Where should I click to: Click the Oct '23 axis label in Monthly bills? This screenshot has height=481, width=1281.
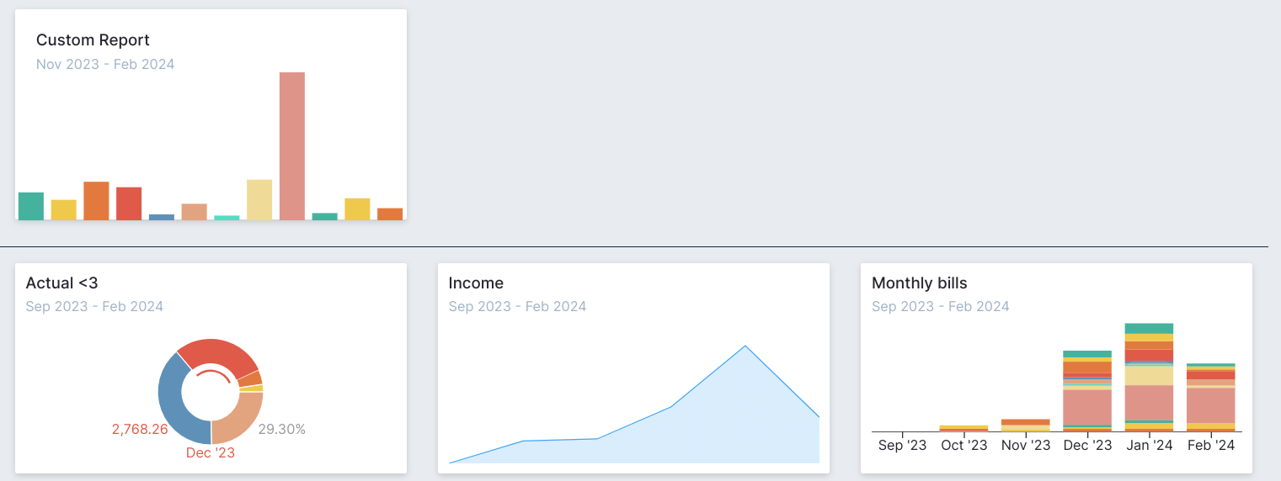click(964, 446)
